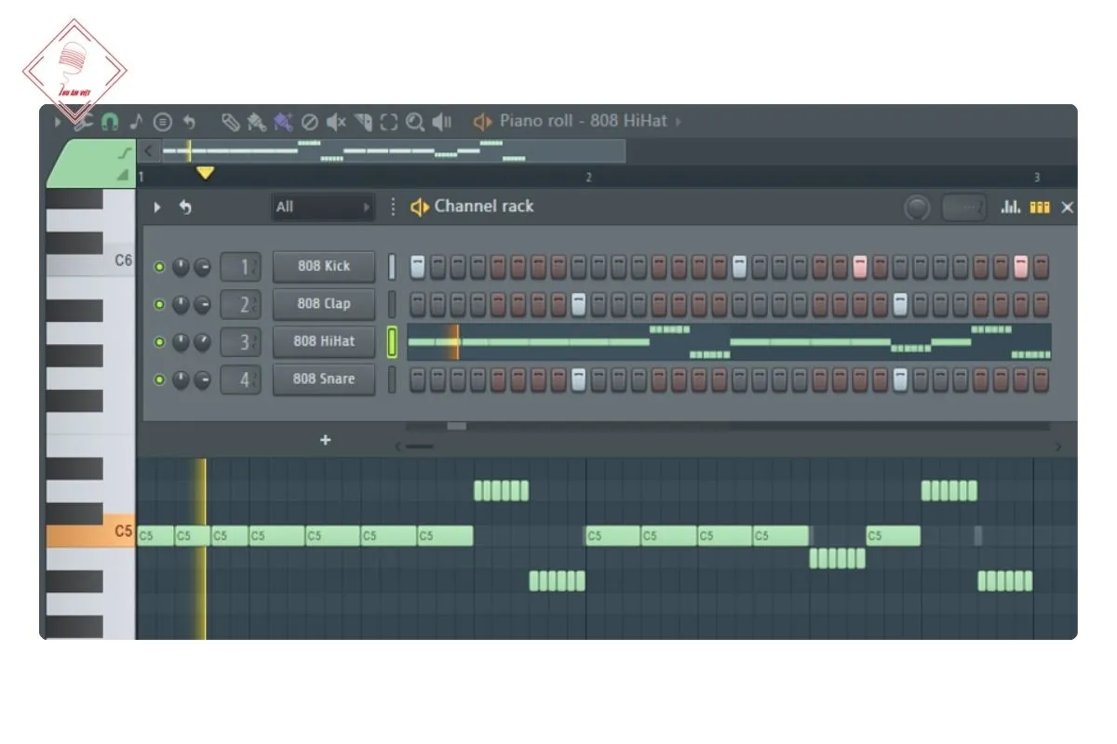Add a new channel with the plus button
This screenshot has width=1117, height=744.
point(324,440)
